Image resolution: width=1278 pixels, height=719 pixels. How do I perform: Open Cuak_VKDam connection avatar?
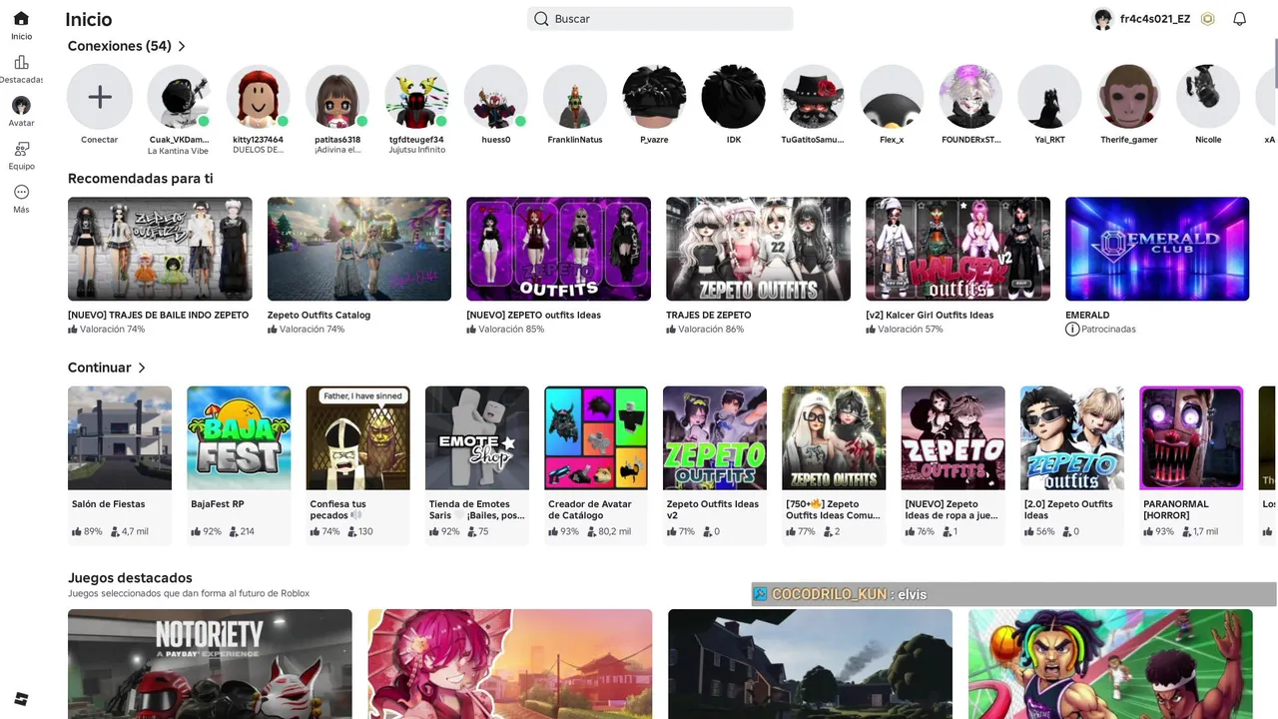[179, 97]
